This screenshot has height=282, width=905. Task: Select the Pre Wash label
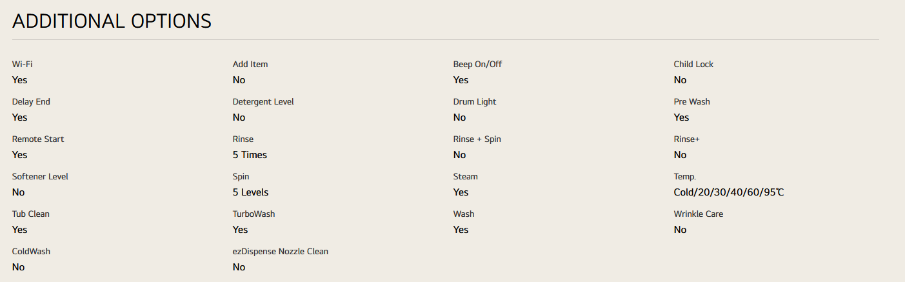pos(692,102)
